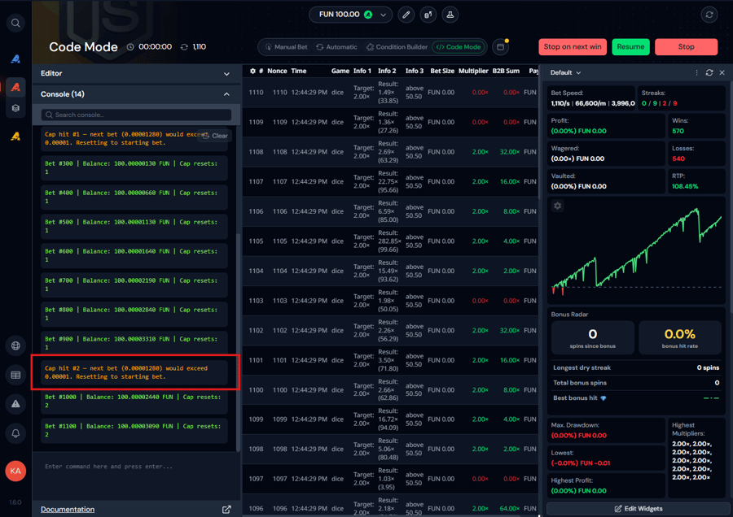The height and width of the screenshot is (517, 733).
Task: Click the red Stop button
Action: (686, 46)
